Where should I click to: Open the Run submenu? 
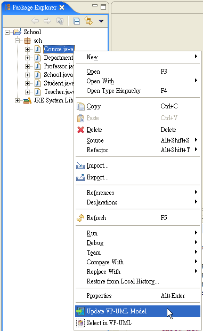tap(137, 233)
